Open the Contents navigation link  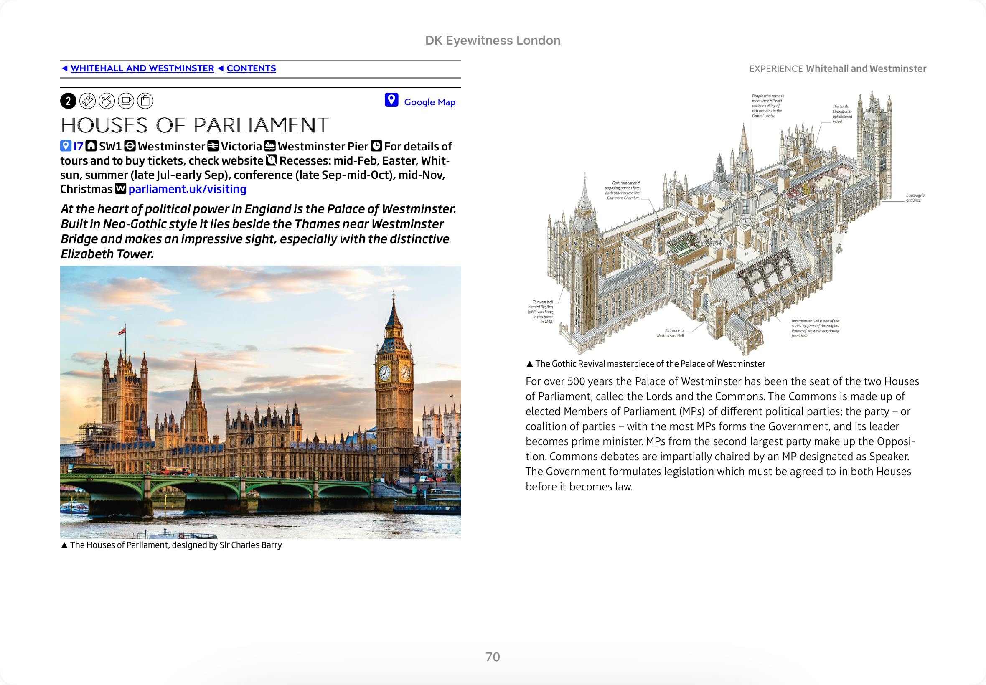coord(251,68)
